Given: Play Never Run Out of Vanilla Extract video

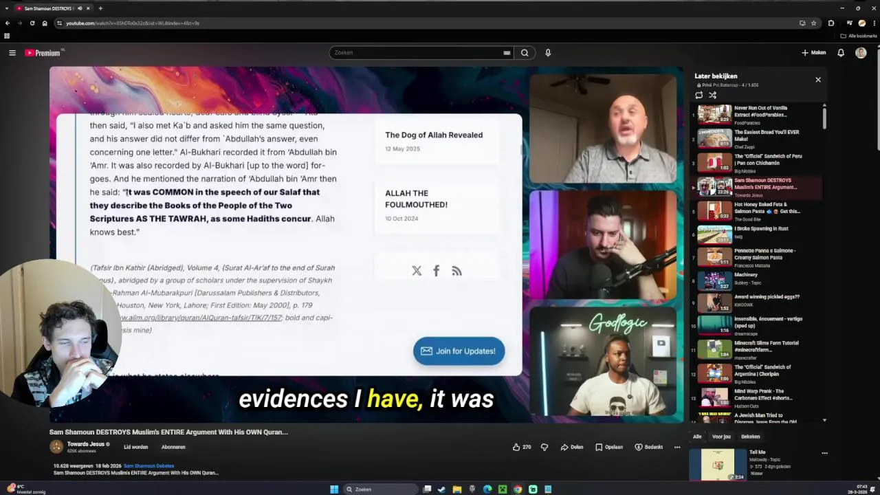Looking at the screenshot, I should [756, 115].
